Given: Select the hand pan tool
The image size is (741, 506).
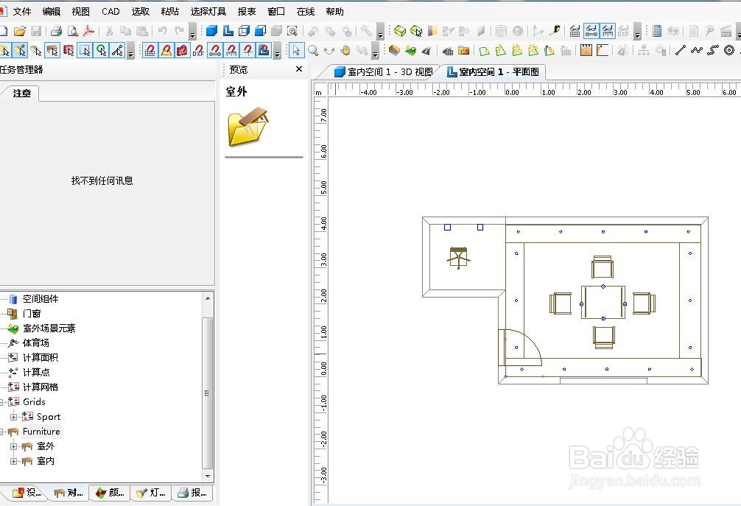Looking at the screenshot, I should coord(345,50).
